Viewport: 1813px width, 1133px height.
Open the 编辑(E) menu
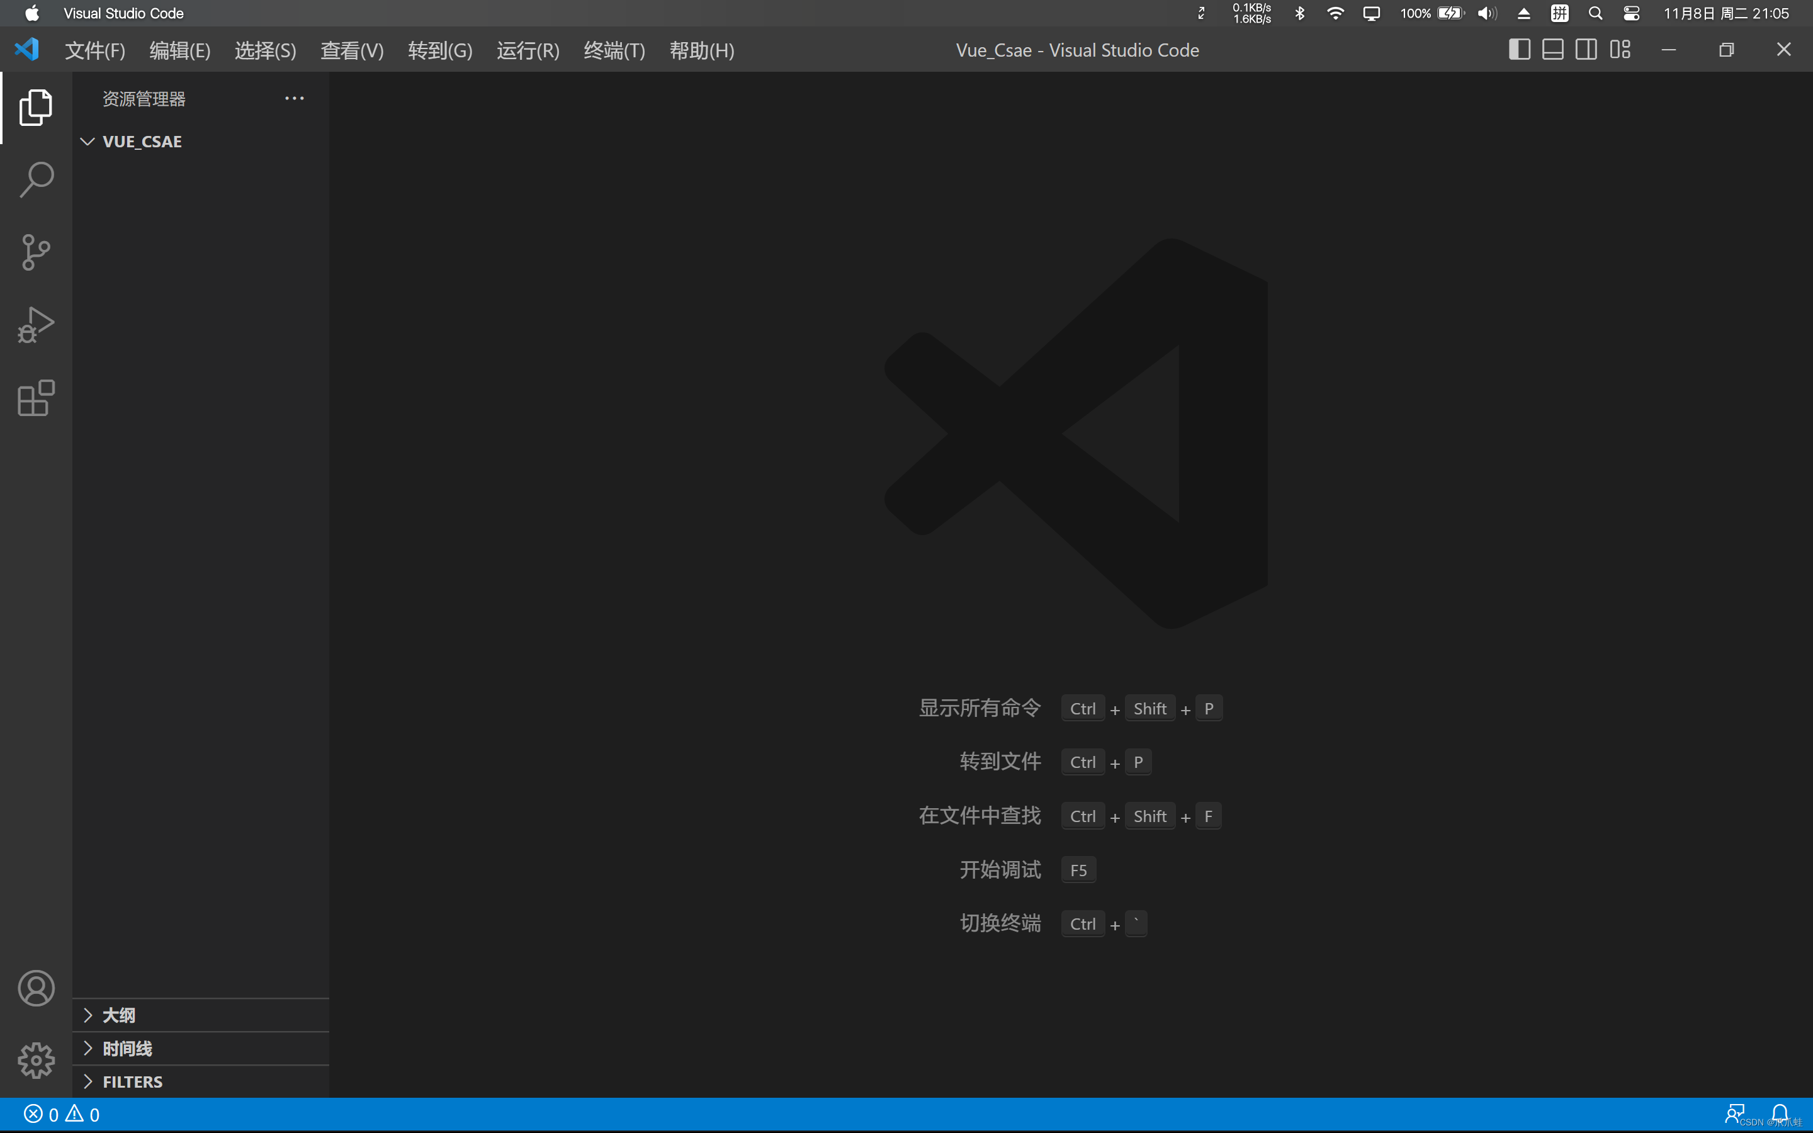coord(180,50)
